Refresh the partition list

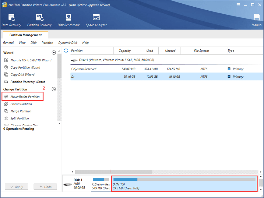[66, 51]
